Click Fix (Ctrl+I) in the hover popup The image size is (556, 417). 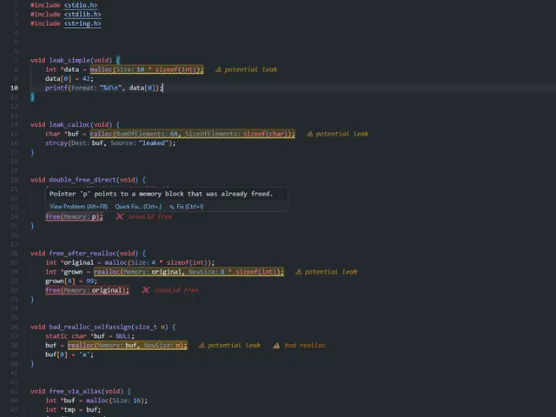tap(190, 207)
